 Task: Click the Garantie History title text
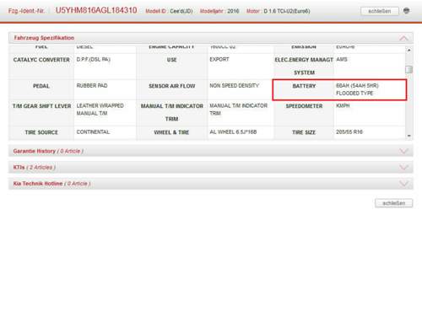point(35,151)
